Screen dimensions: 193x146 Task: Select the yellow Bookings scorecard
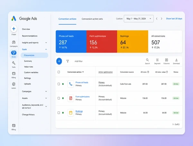tap(133, 42)
